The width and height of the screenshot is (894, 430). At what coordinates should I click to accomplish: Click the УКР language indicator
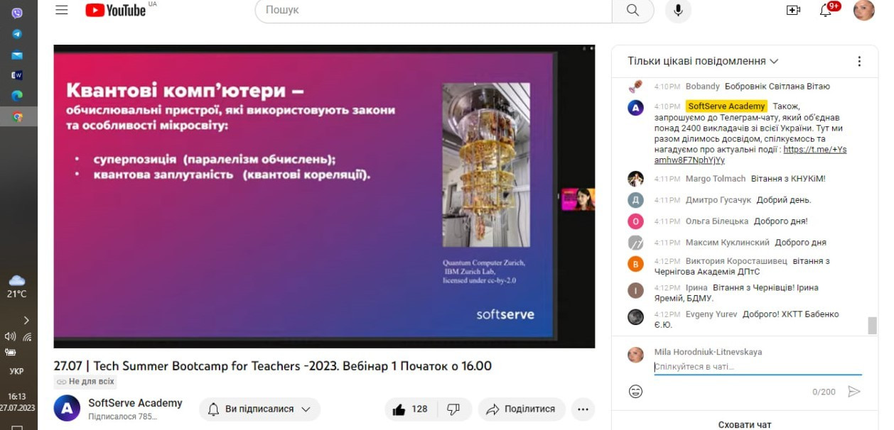pos(17,371)
